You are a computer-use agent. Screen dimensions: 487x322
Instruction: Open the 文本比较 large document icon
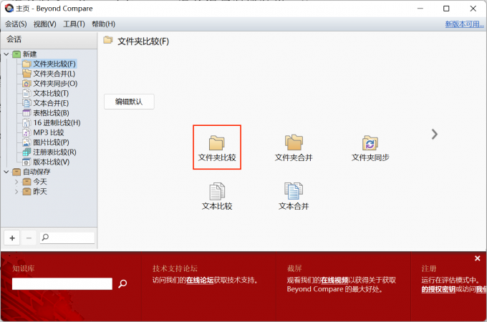click(217, 196)
